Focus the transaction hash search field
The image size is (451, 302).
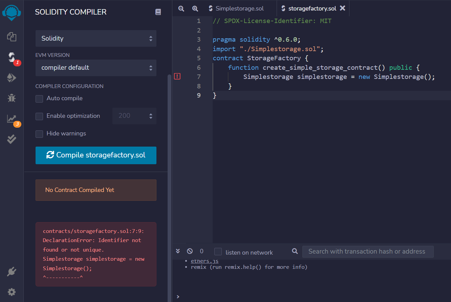(368, 252)
